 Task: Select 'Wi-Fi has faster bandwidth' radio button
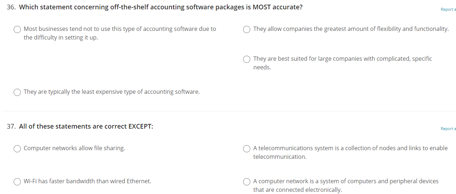coord(17,182)
